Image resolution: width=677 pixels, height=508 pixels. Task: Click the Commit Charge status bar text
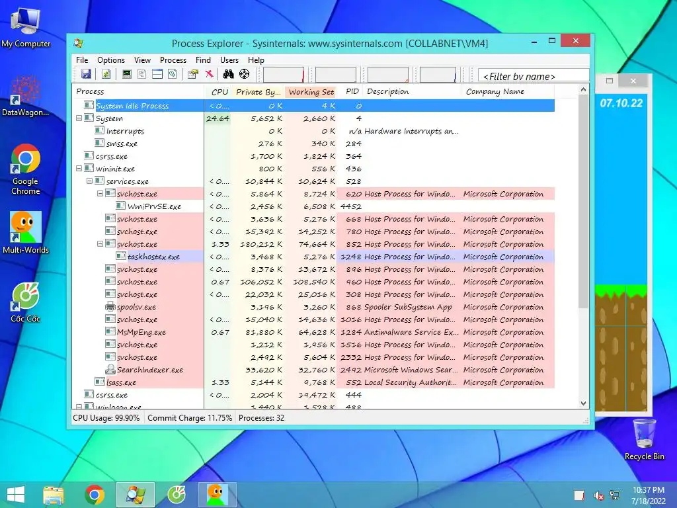(x=190, y=418)
